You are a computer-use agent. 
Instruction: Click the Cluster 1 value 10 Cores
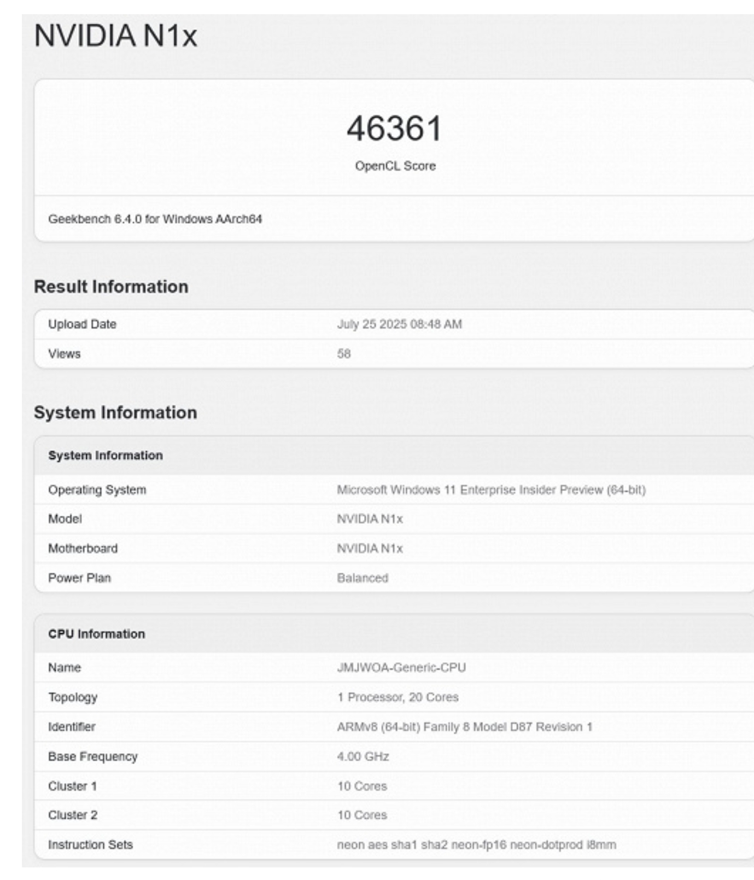[362, 786]
